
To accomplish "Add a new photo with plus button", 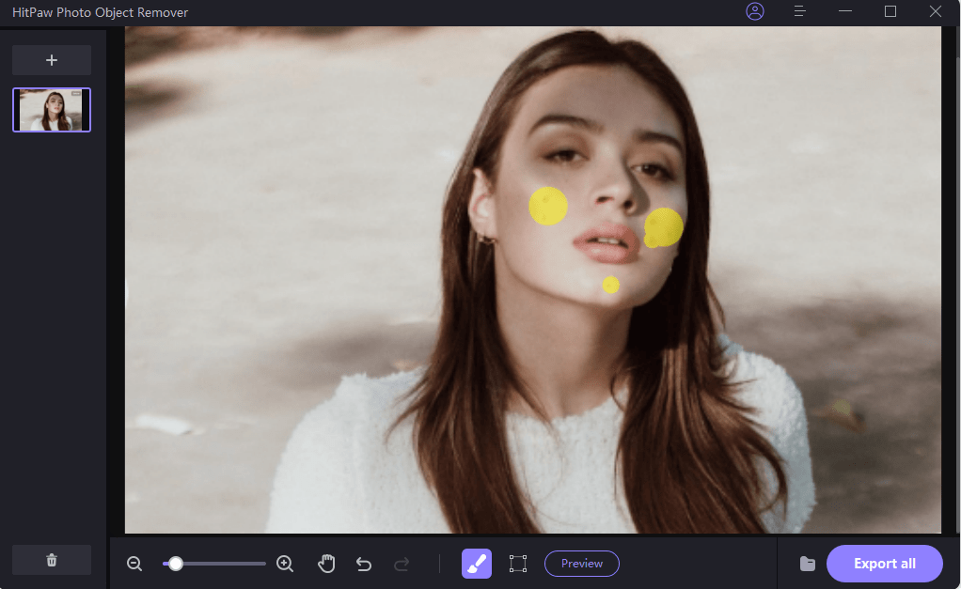I will point(52,60).
